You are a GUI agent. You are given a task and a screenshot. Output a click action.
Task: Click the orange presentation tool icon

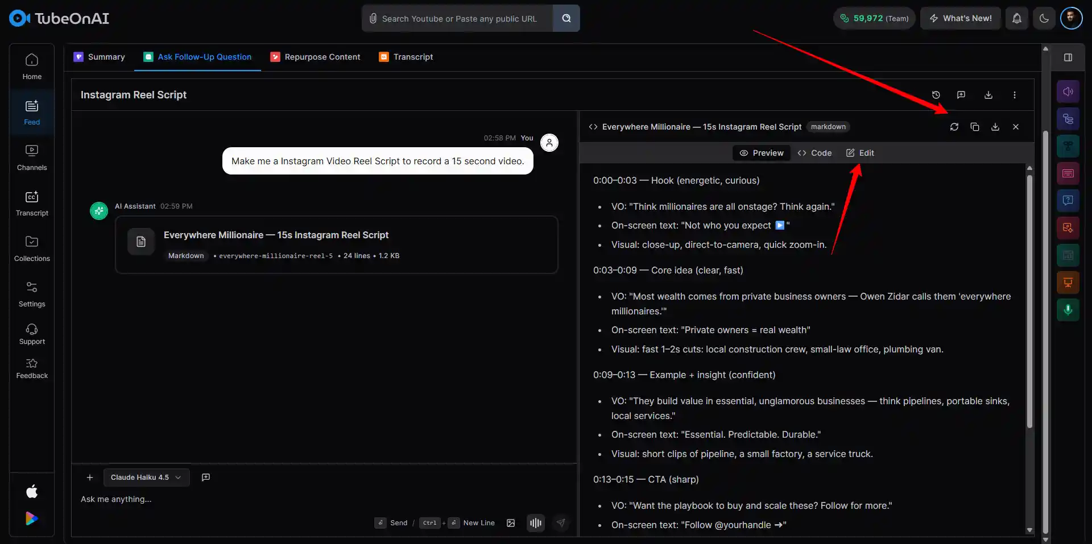1068,283
